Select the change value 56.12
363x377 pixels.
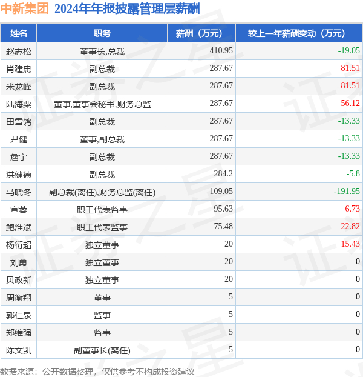[350, 104]
